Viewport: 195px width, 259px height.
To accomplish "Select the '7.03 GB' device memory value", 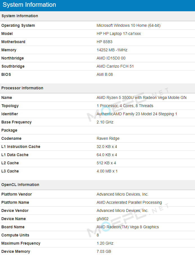I will 104,251.
